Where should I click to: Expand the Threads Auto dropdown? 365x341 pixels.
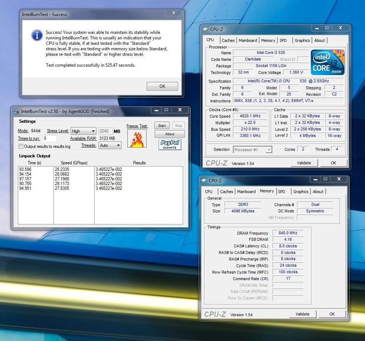pyautogui.click(x=110, y=145)
